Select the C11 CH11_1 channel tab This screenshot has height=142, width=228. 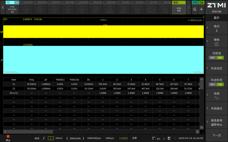[137, 7]
